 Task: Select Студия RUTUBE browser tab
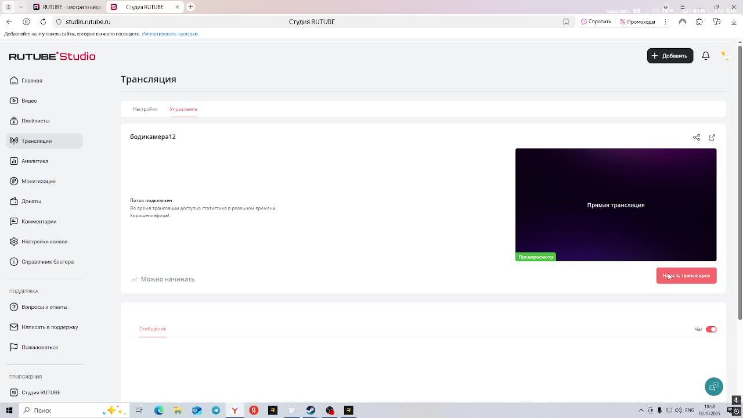[145, 7]
